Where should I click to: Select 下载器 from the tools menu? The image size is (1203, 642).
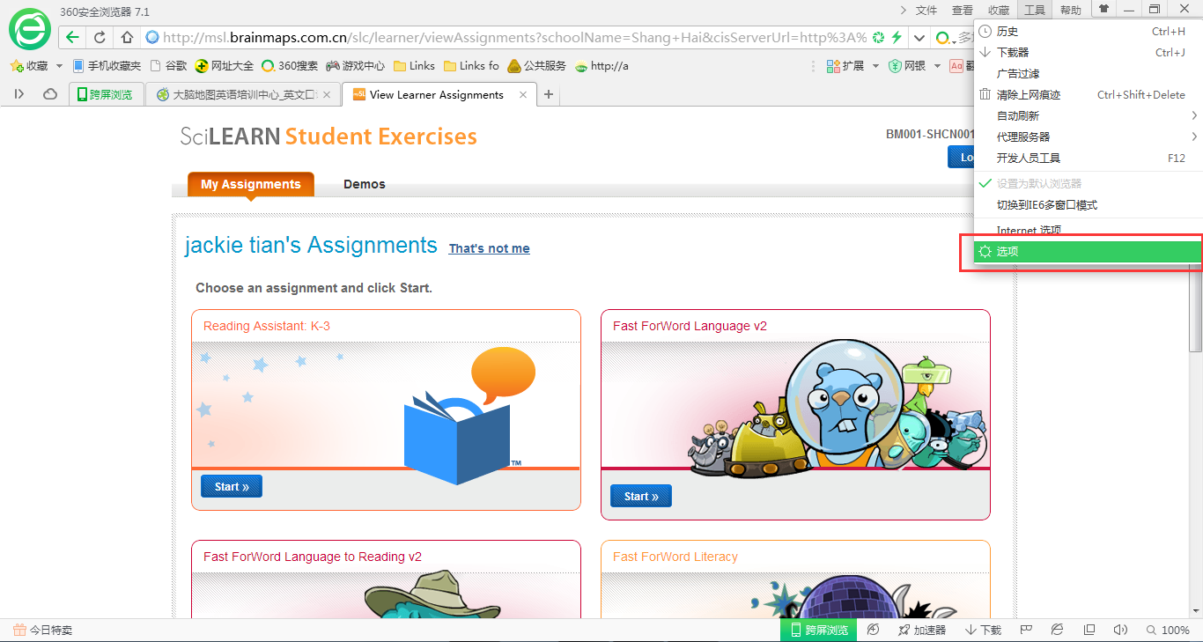[x=1089, y=52]
